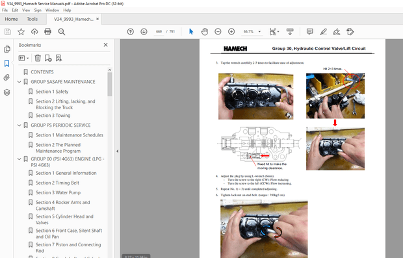403x258 pixels.
Task: Open Page Thumbnails panel icon
Action: click(x=7, y=49)
